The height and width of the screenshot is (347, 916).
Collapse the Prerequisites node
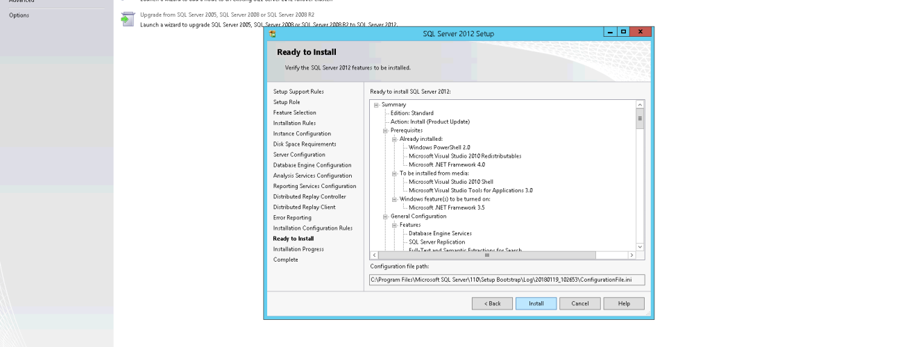pyautogui.click(x=385, y=130)
